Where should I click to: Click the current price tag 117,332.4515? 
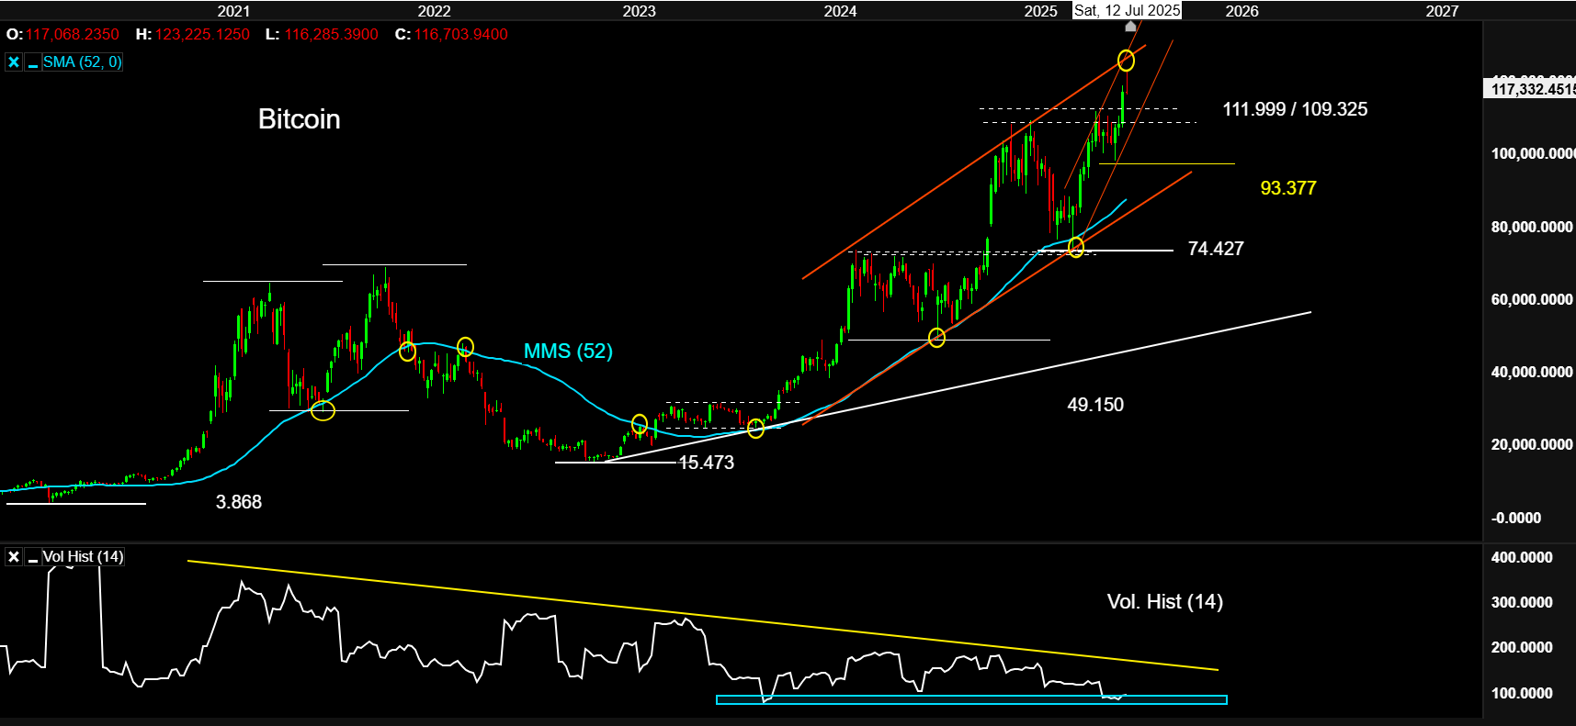click(x=1531, y=89)
